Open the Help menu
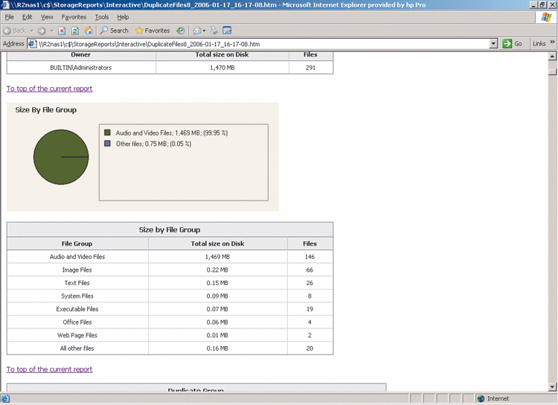Image resolution: width=558 pixels, height=405 pixels. point(123,17)
